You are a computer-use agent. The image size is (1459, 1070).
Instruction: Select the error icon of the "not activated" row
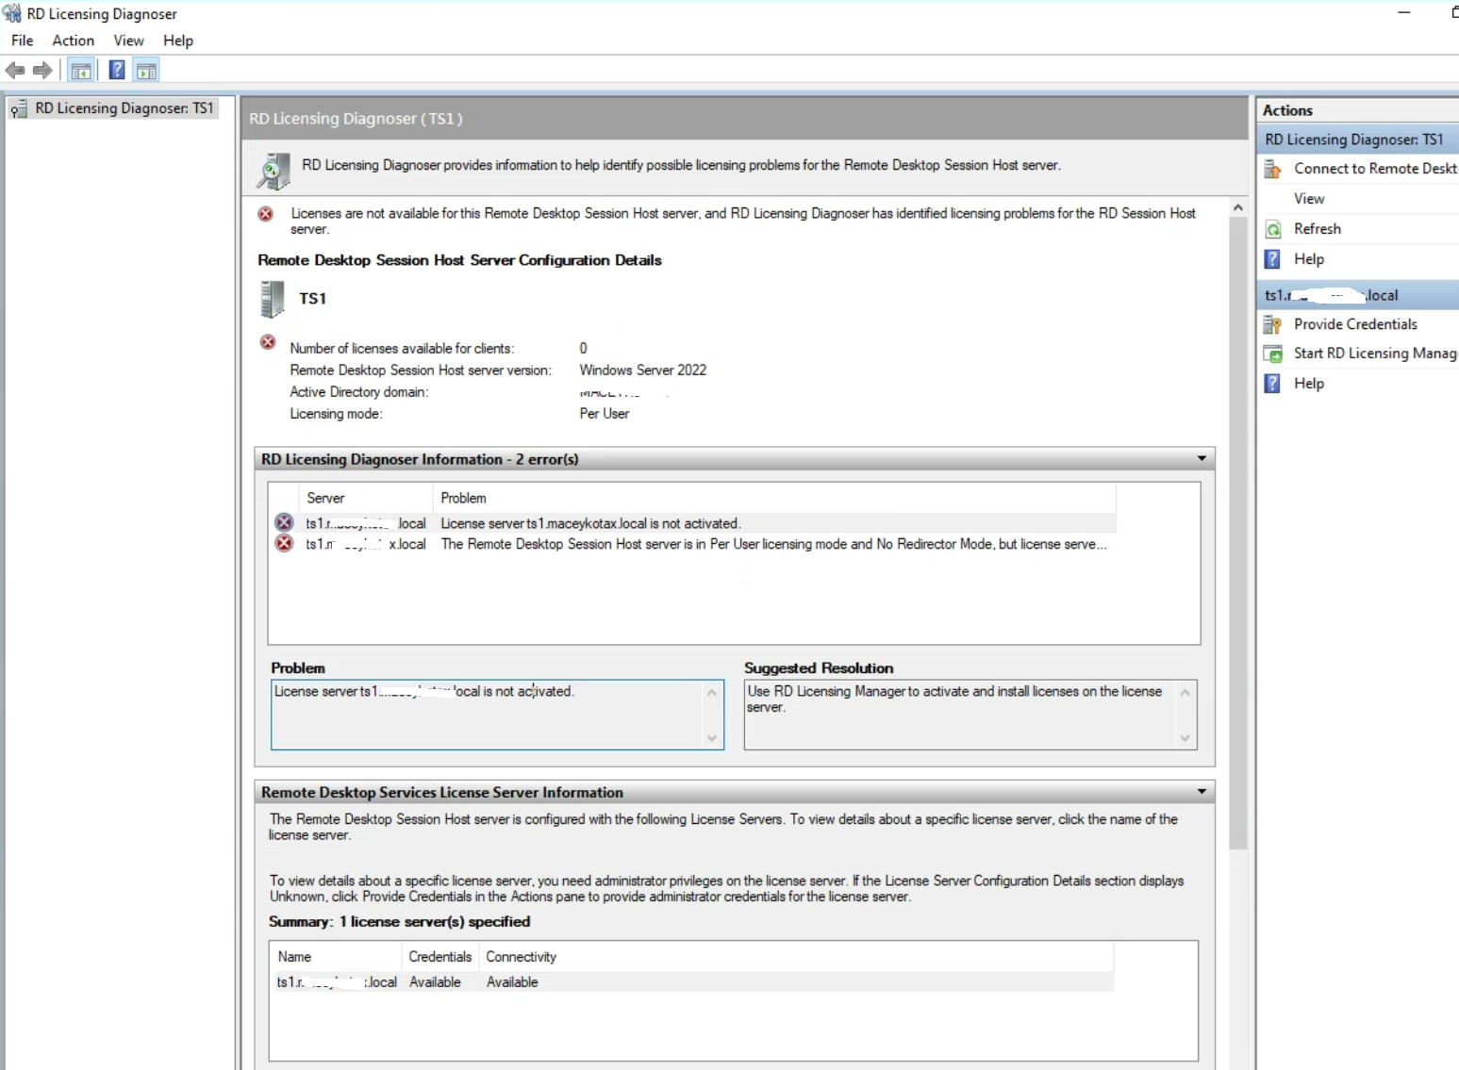284,523
